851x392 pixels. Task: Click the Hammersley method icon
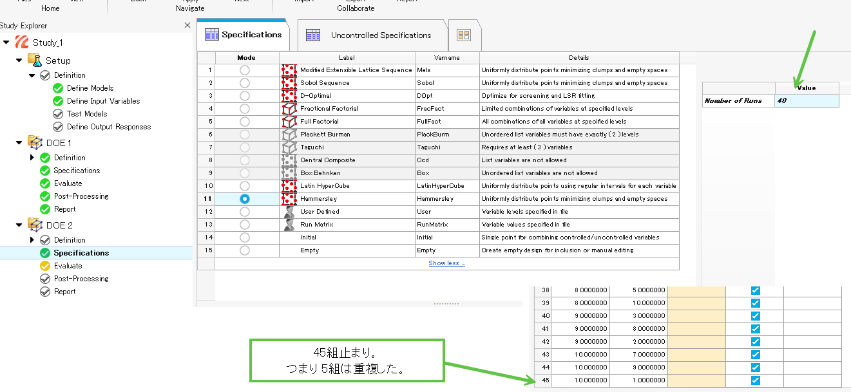[x=289, y=199]
